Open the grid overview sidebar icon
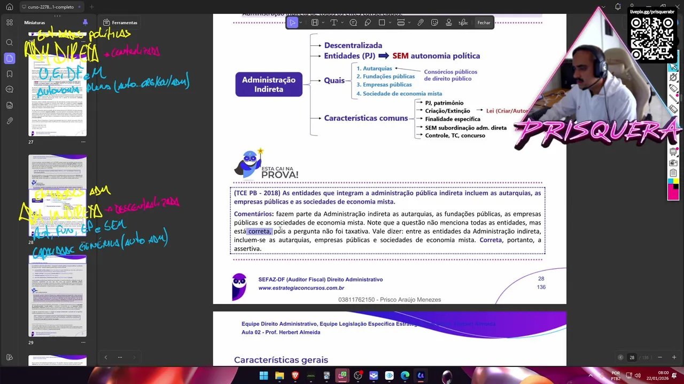This screenshot has height=384, width=684. point(10,22)
